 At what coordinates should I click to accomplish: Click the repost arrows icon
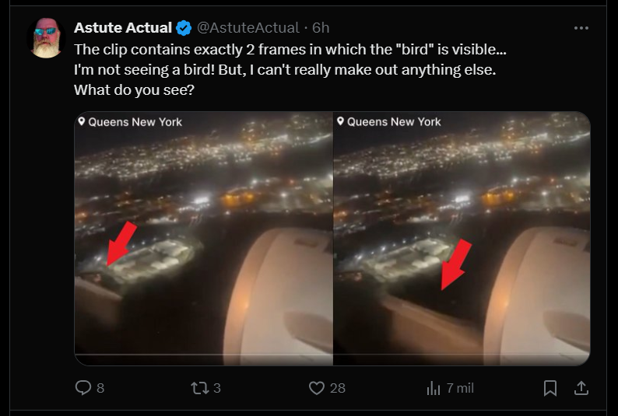click(x=199, y=387)
